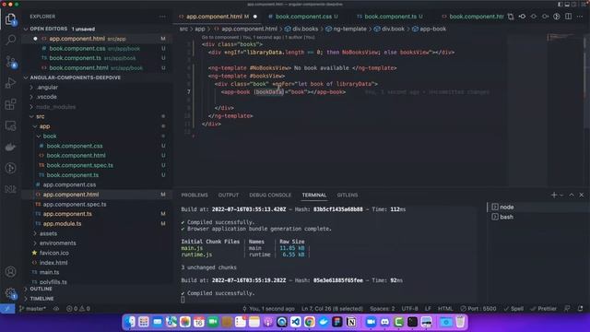Viewport: 590px width, 332px height.
Task: Switch to the DEBUG CONSOLE panel tab
Action: click(270, 195)
